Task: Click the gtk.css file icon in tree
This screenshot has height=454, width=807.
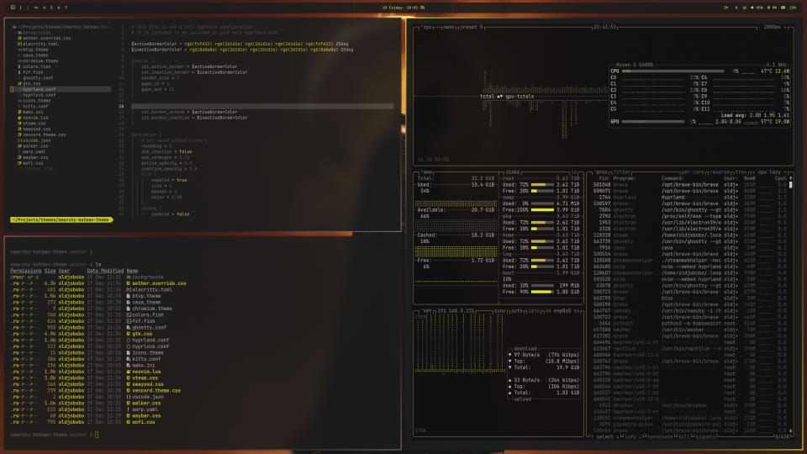Action: (19, 83)
